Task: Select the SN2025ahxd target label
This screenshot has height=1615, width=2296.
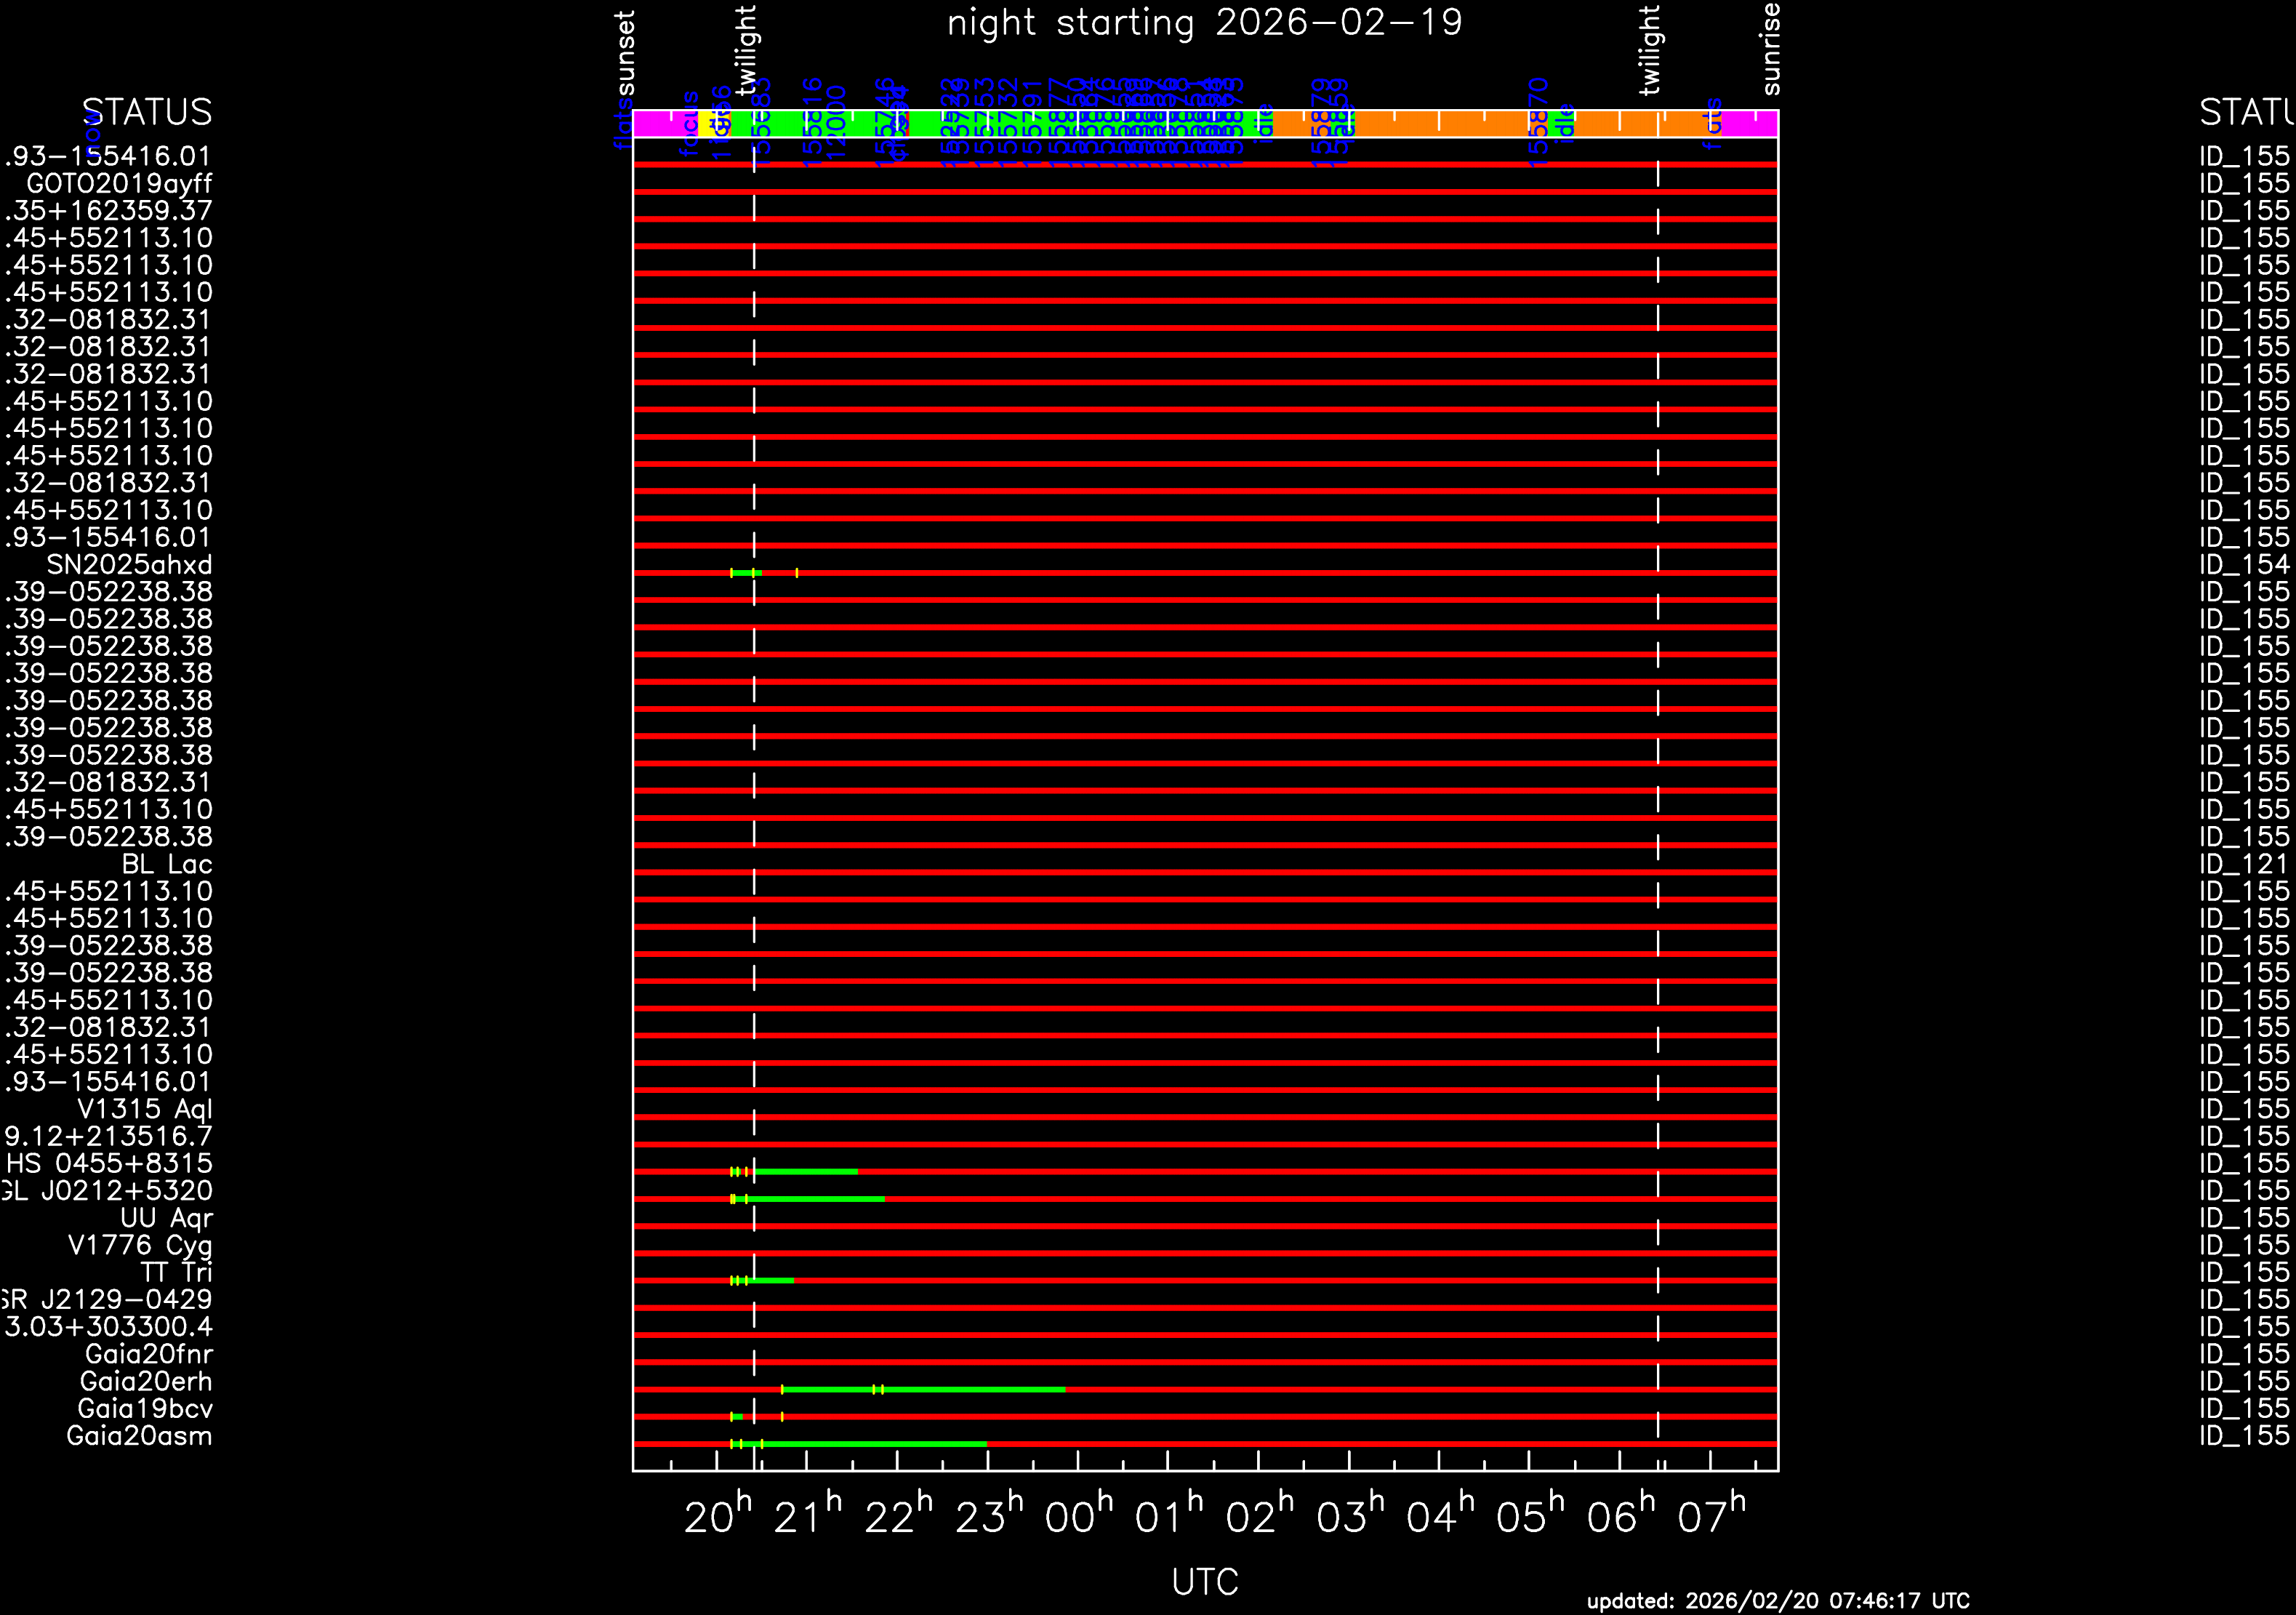Action: [x=129, y=564]
